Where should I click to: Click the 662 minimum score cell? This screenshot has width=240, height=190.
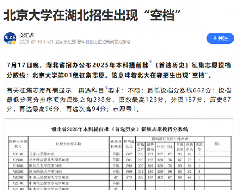(129, 154)
